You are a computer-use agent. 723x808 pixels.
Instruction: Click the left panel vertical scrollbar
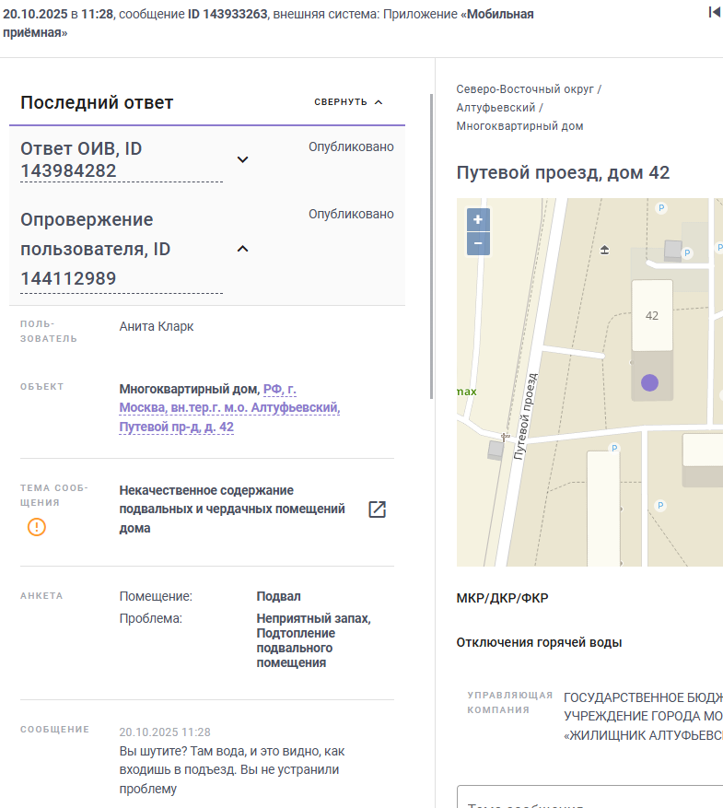(x=432, y=240)
